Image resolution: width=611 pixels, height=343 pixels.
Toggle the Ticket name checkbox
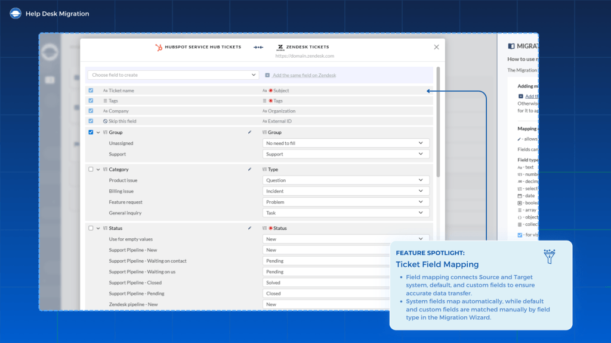point(91,91)
